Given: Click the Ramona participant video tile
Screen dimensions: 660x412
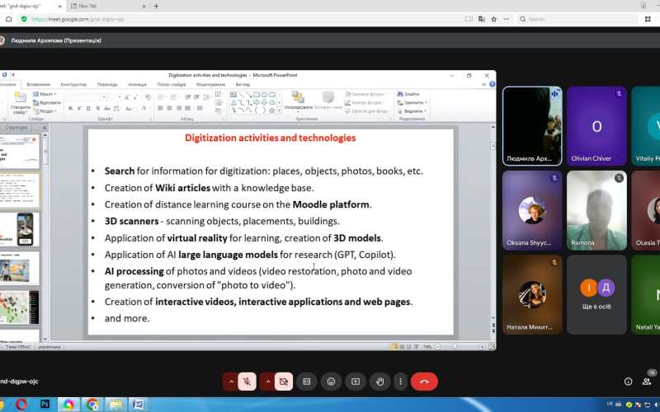Looking at the screenshot, I should click(596, 210).
